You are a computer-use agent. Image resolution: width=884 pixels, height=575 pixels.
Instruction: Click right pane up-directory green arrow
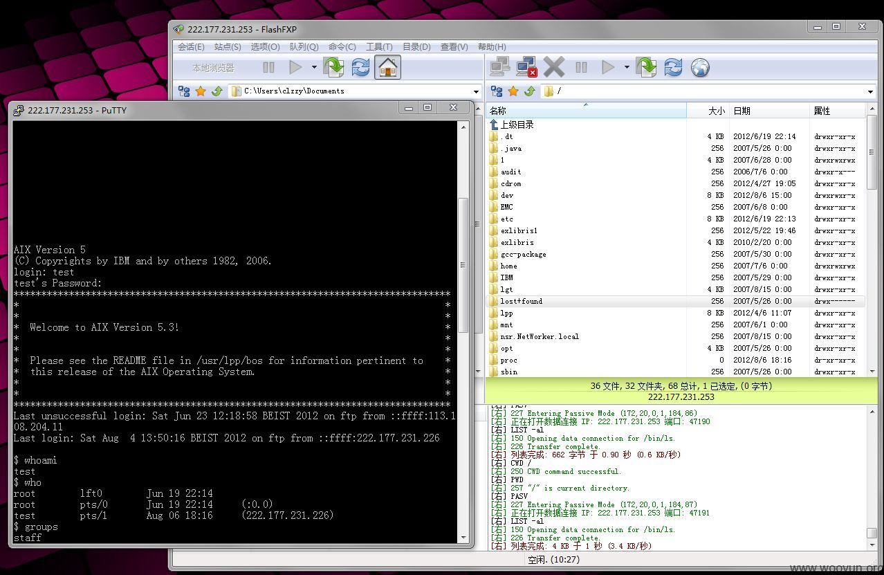click(x=530, y=91)
